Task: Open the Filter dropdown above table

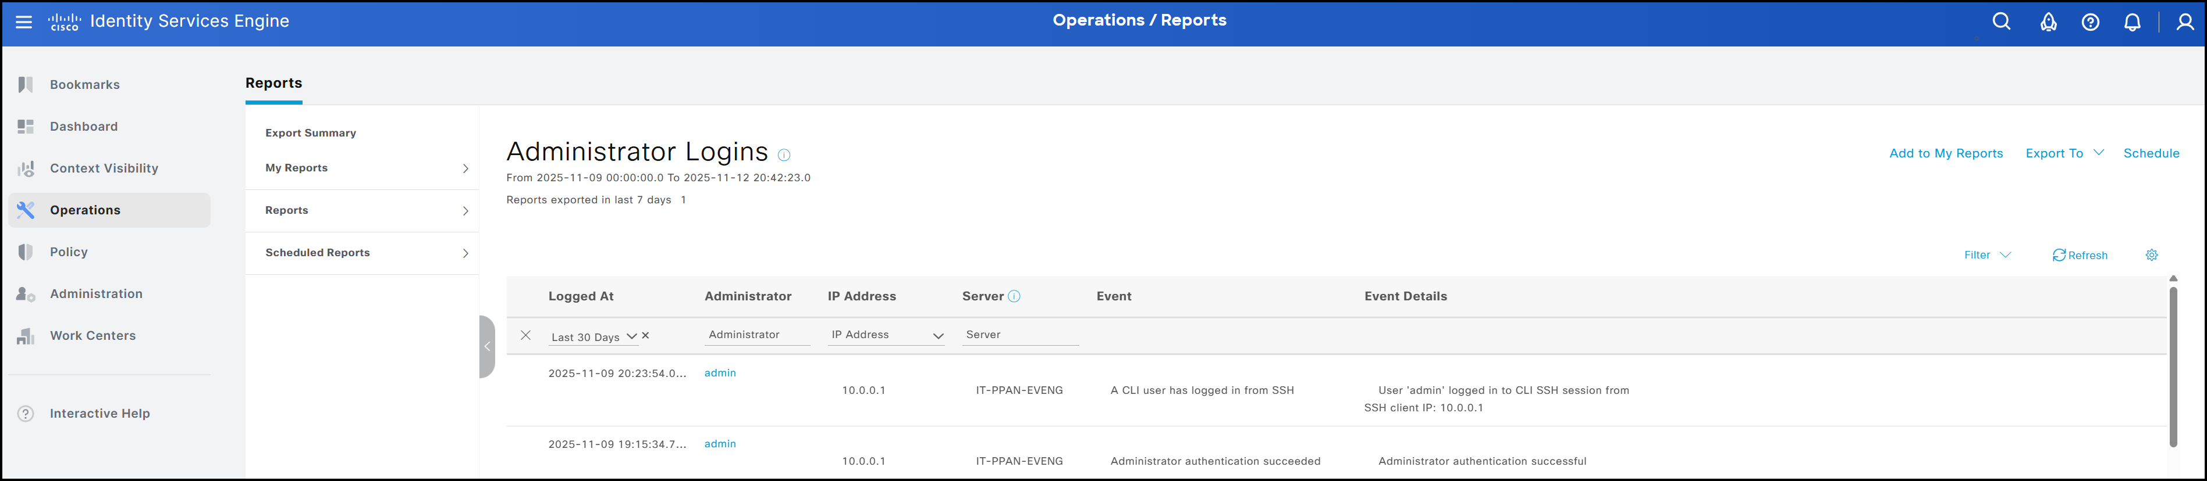Action: (x=1986, y=255)
